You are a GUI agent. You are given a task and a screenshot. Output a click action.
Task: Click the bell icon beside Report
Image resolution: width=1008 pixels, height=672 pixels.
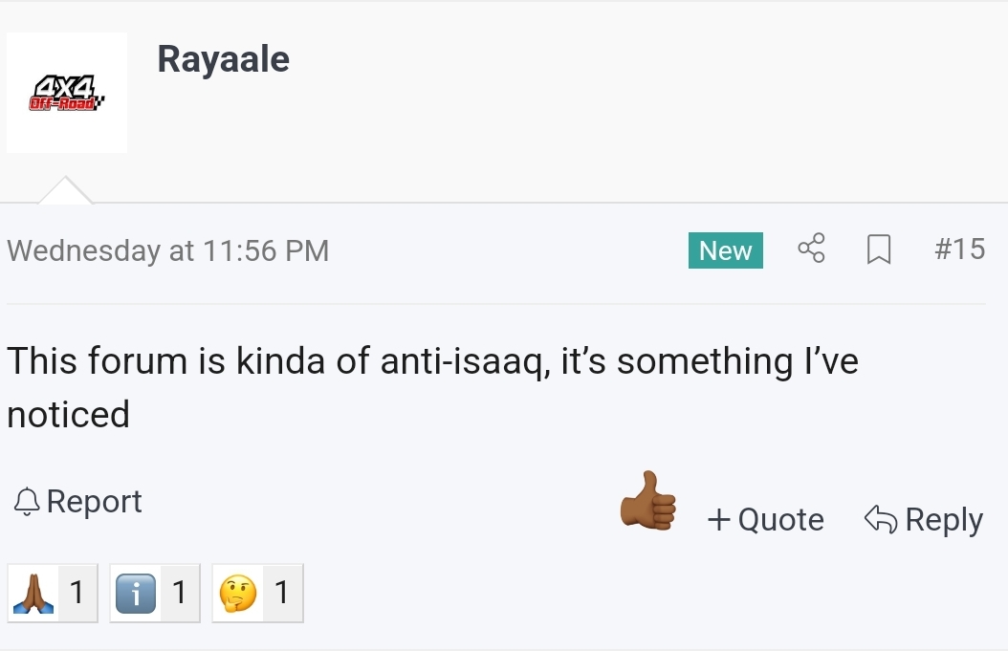[27, 501]
